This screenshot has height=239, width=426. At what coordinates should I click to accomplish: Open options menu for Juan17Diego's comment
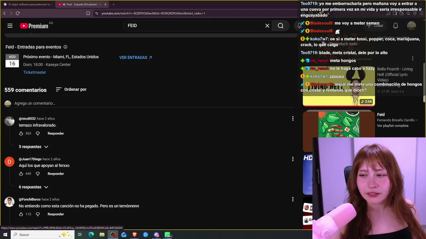click(293, 159)
